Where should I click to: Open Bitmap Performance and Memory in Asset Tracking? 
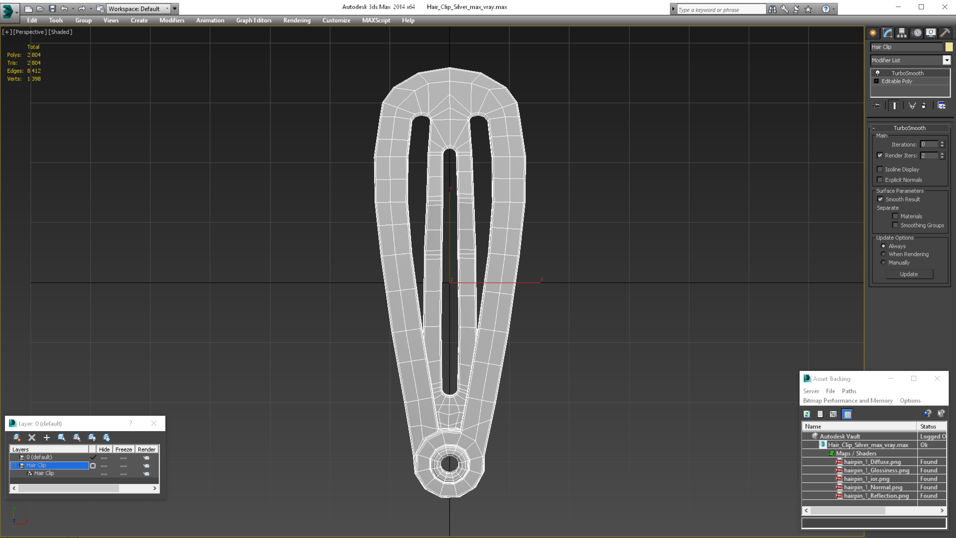click(x=848, y=401)
